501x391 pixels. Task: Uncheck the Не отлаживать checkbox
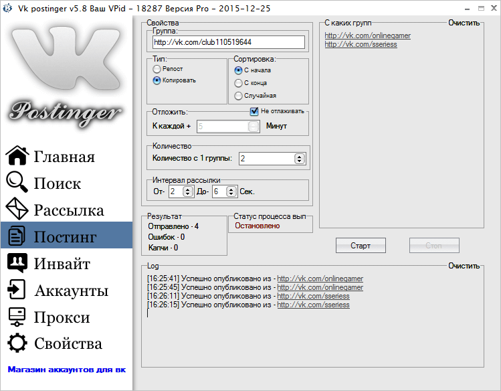tap(254, 111)
